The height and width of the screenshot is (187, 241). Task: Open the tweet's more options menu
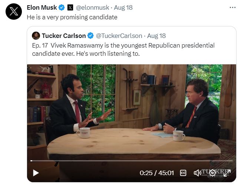click(x=232, y=7)
